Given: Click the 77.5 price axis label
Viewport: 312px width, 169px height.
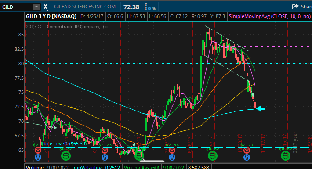Looking at the screenshot, I should (x=19, y=78).
